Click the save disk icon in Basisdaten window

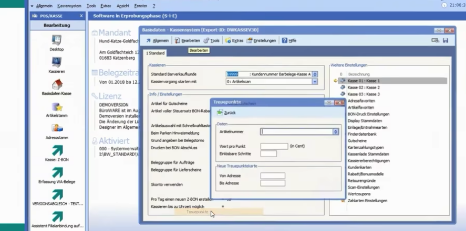[446, 40]
